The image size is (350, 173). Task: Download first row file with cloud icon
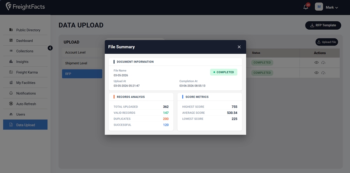tap(323, 63)
